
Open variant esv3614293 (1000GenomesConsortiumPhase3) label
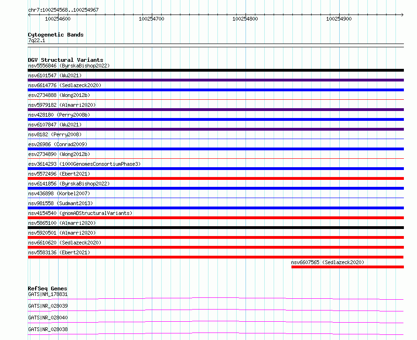coord(84,164)
